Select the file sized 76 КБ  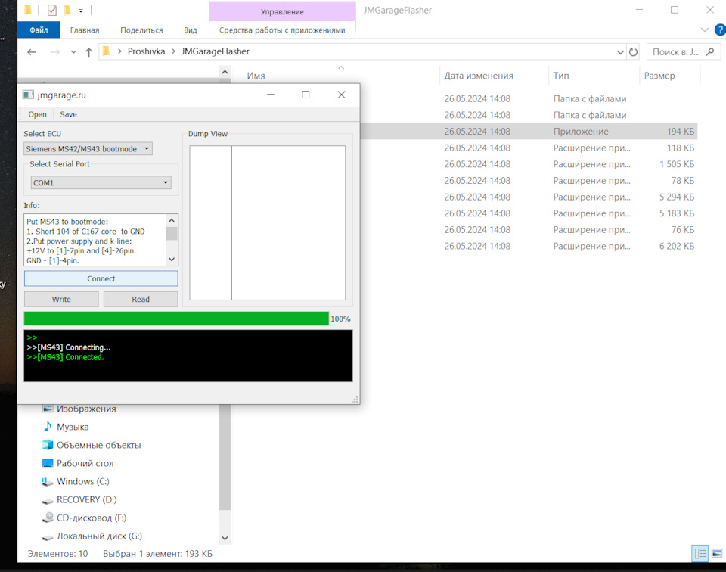pos(528,230)
